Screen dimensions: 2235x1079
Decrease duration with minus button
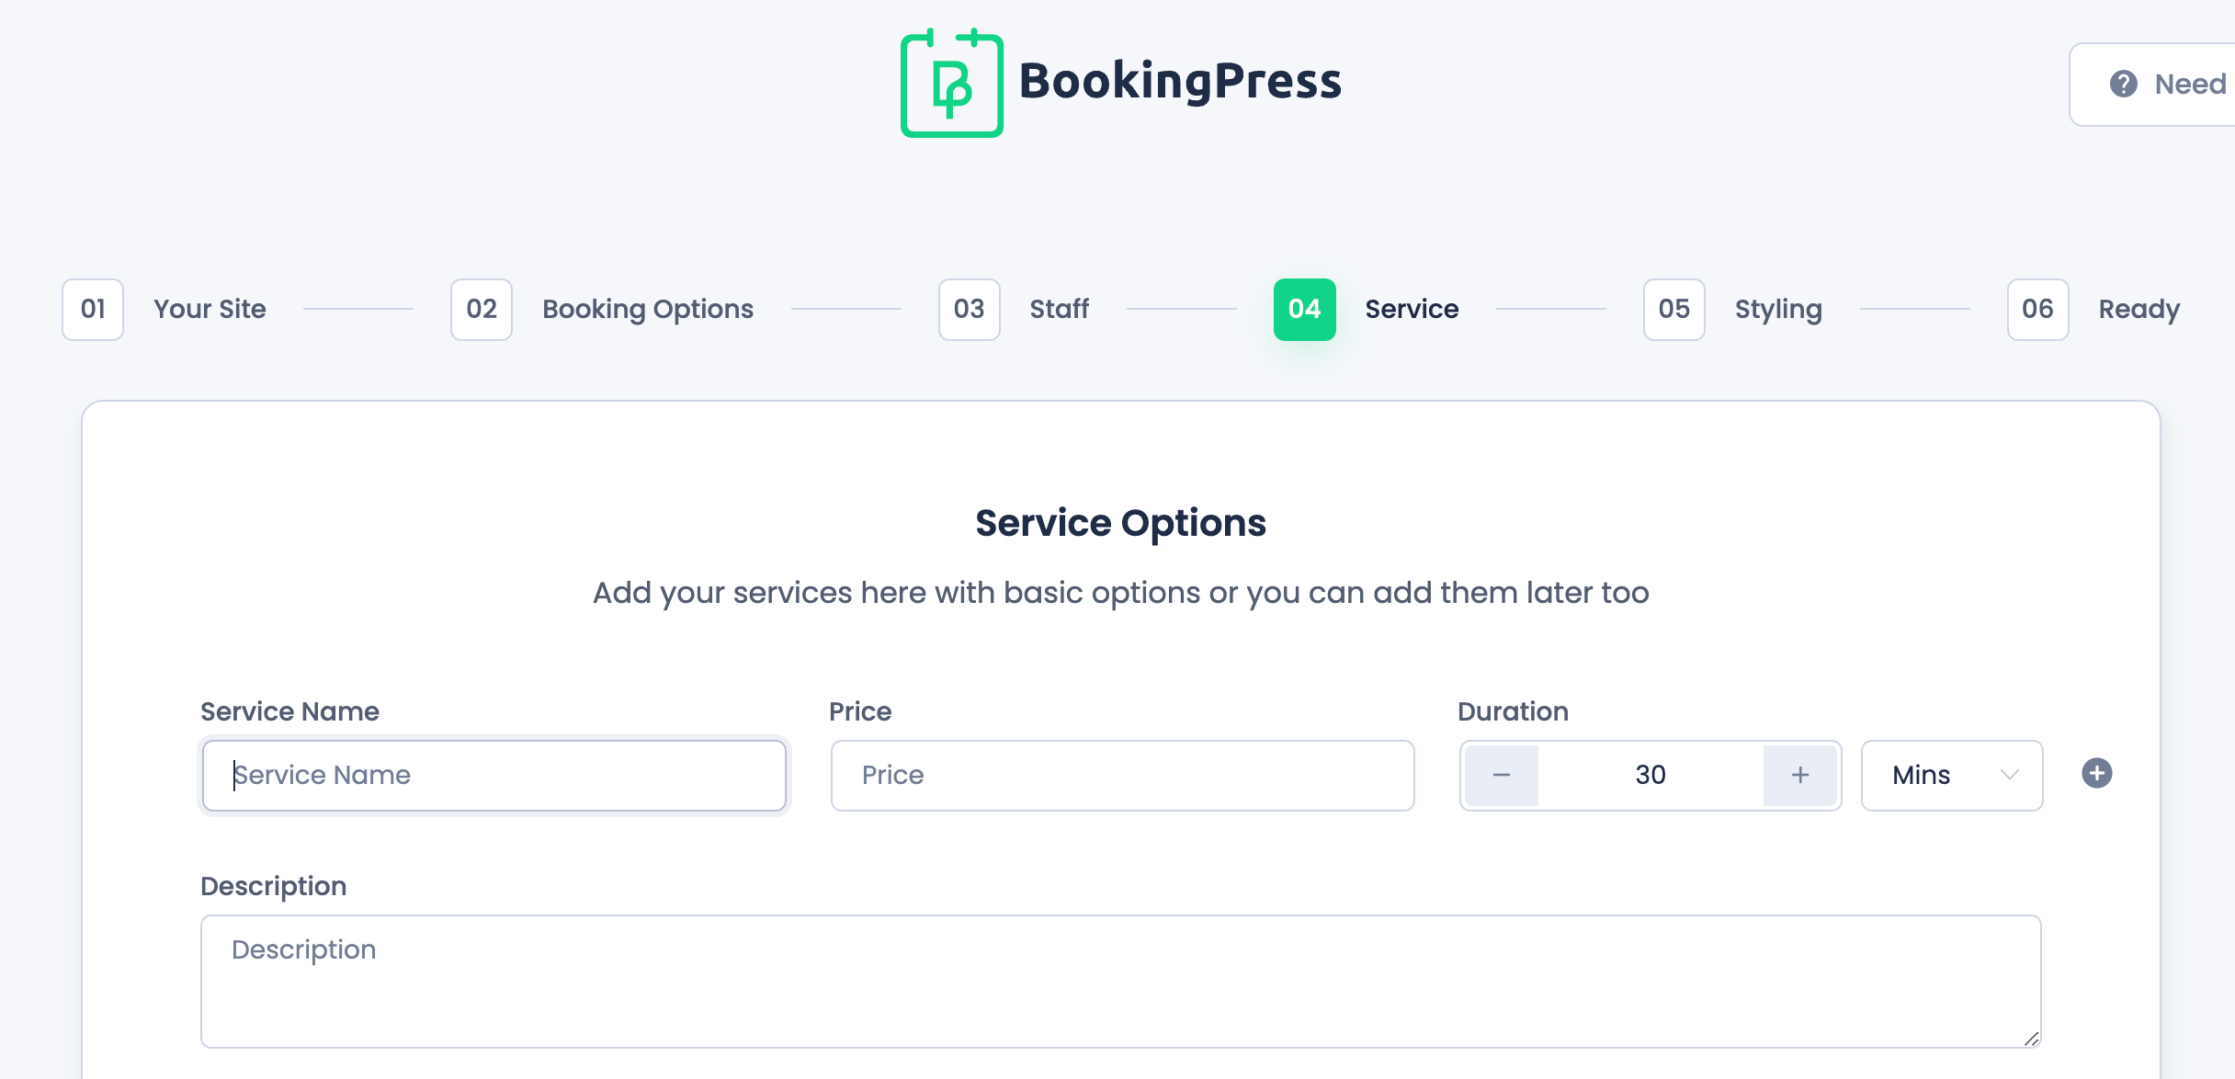[1502, 776]
